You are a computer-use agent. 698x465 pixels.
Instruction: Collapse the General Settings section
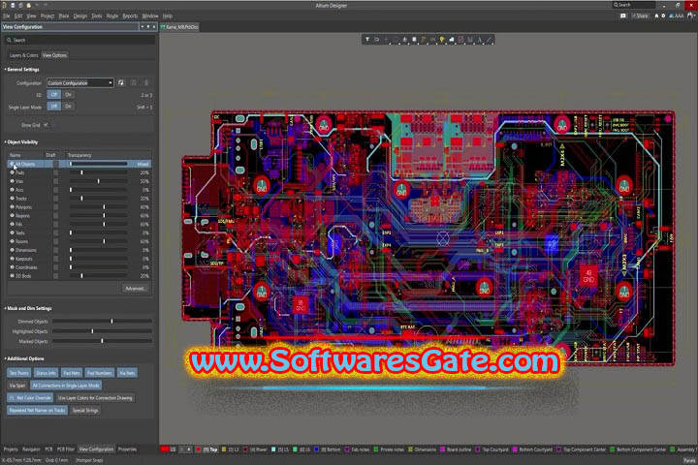coord(6,70)
